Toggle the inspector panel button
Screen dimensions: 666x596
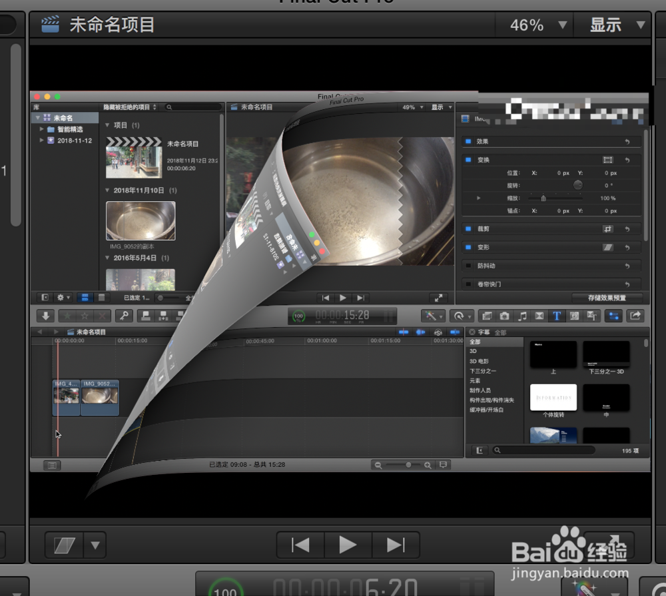[x=614, y=316]
